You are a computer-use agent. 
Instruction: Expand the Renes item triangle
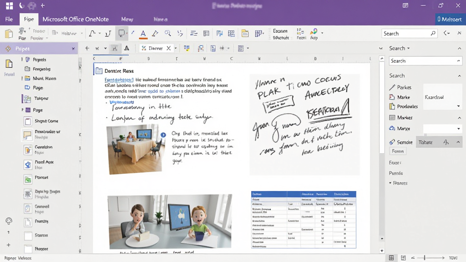coord(390,183)
